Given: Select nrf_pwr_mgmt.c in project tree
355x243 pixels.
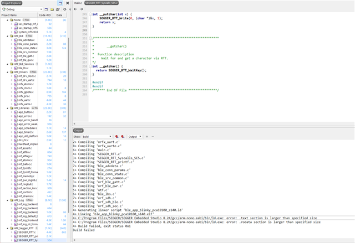Looking at the screenshot, I should (28, 180).
